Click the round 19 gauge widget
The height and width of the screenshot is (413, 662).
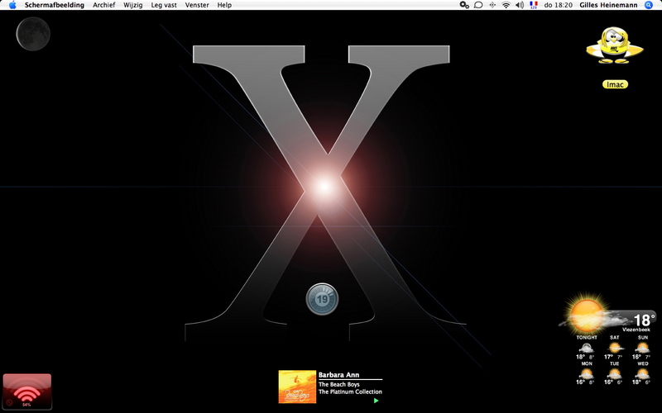coord(322,298)
